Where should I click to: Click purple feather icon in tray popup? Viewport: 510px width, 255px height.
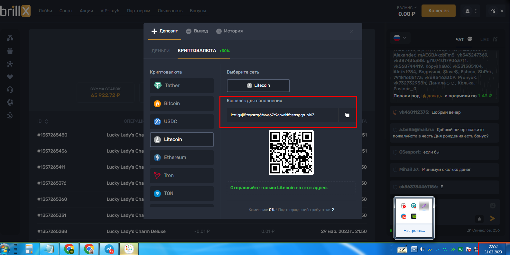[424, 206]
